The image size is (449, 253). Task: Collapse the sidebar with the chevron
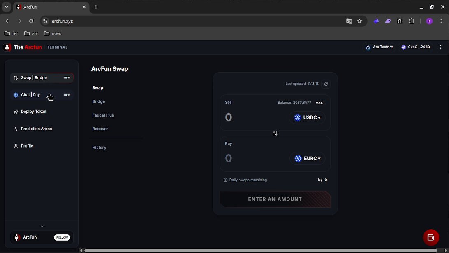[x=42, y=226]
